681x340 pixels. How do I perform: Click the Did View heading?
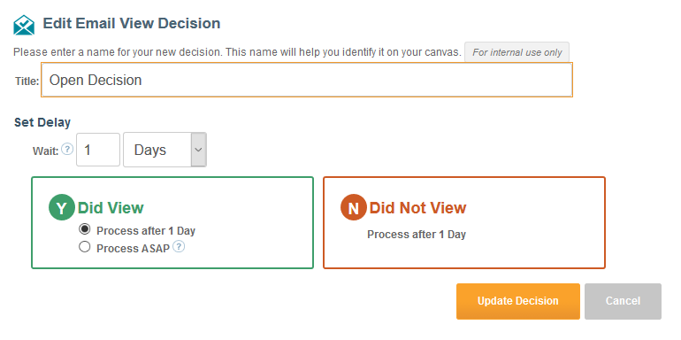(111, 208)
